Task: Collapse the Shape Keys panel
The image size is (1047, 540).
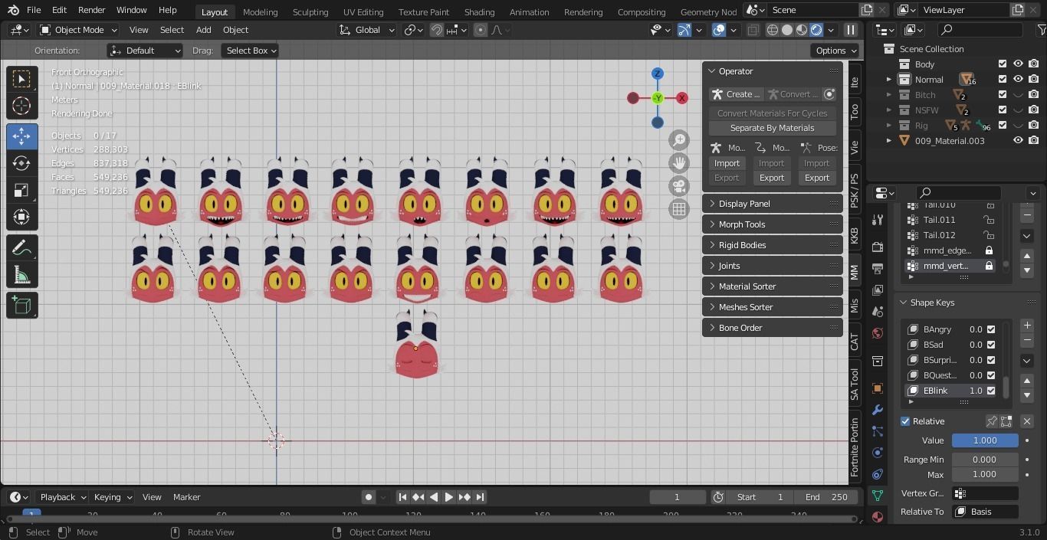Action: tap(904, 303)
